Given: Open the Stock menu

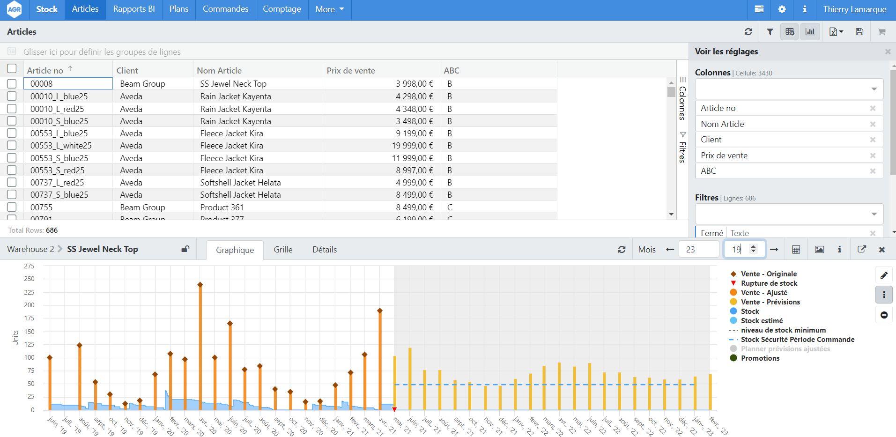Looking at the screenshot, I should pyautogui.click(x=47, y=9).
